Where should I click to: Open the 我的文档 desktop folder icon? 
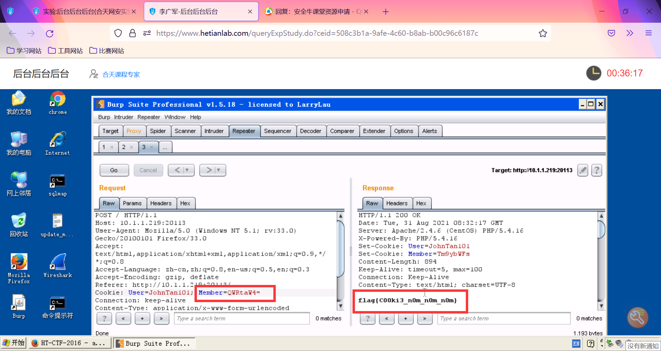coord(19,103)
